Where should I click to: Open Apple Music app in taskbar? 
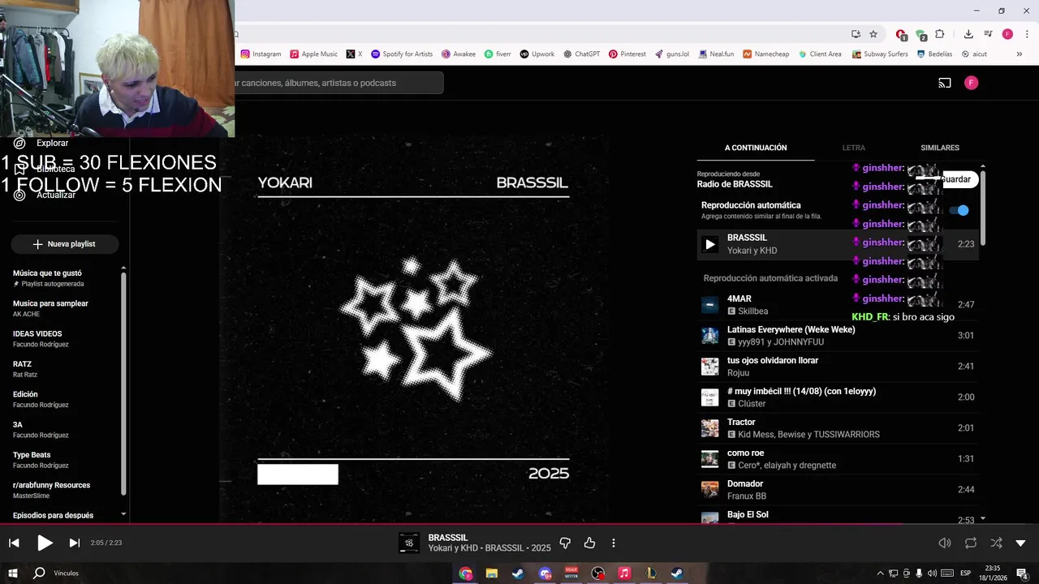(623, 573)
